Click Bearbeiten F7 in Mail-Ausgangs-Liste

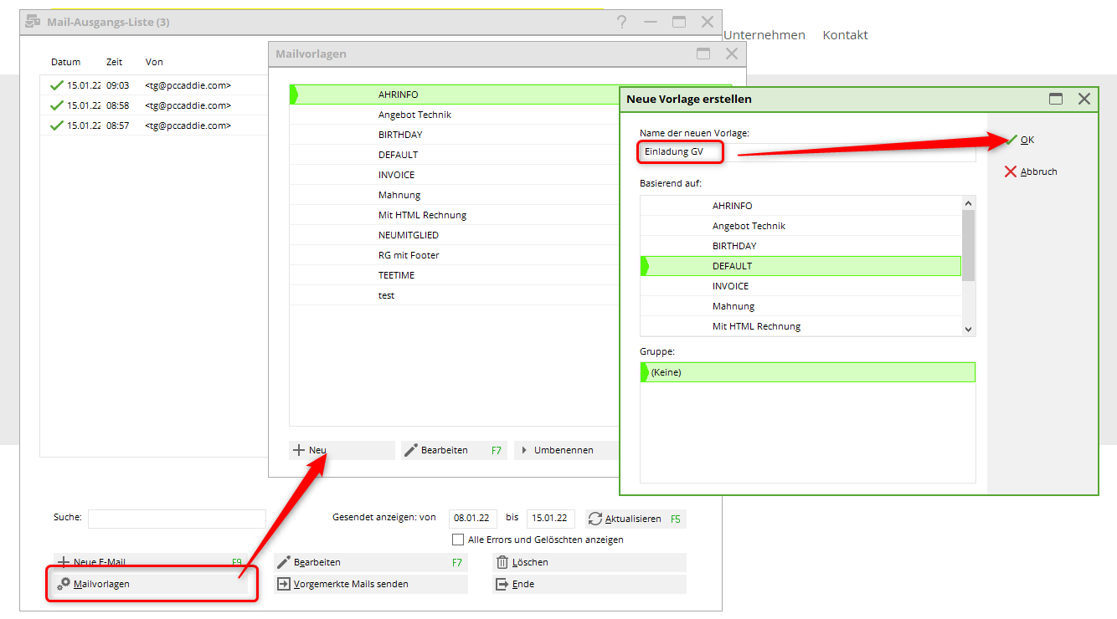pos(371,562)
